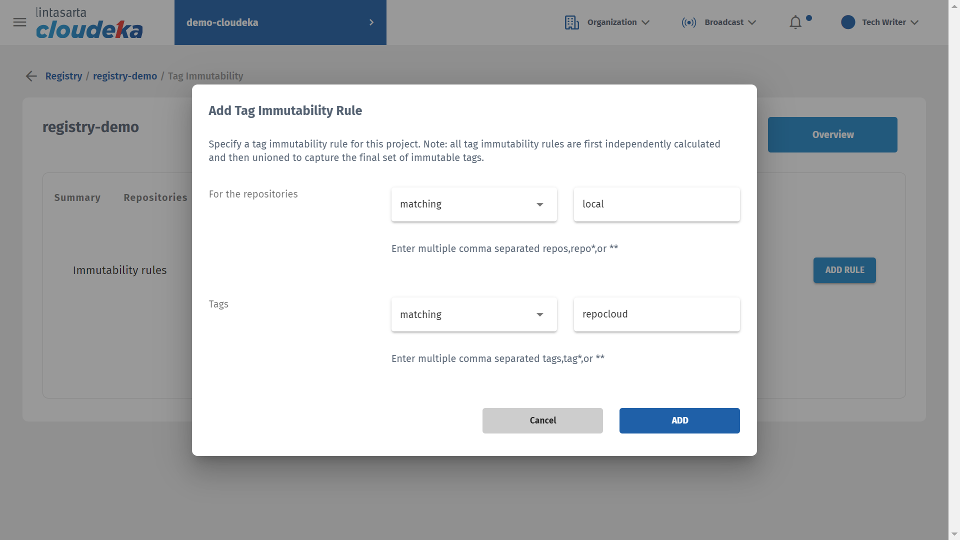Open the notifications bell
The width and height of the screenshot is (960, 540).
click(x=795, y=22)
